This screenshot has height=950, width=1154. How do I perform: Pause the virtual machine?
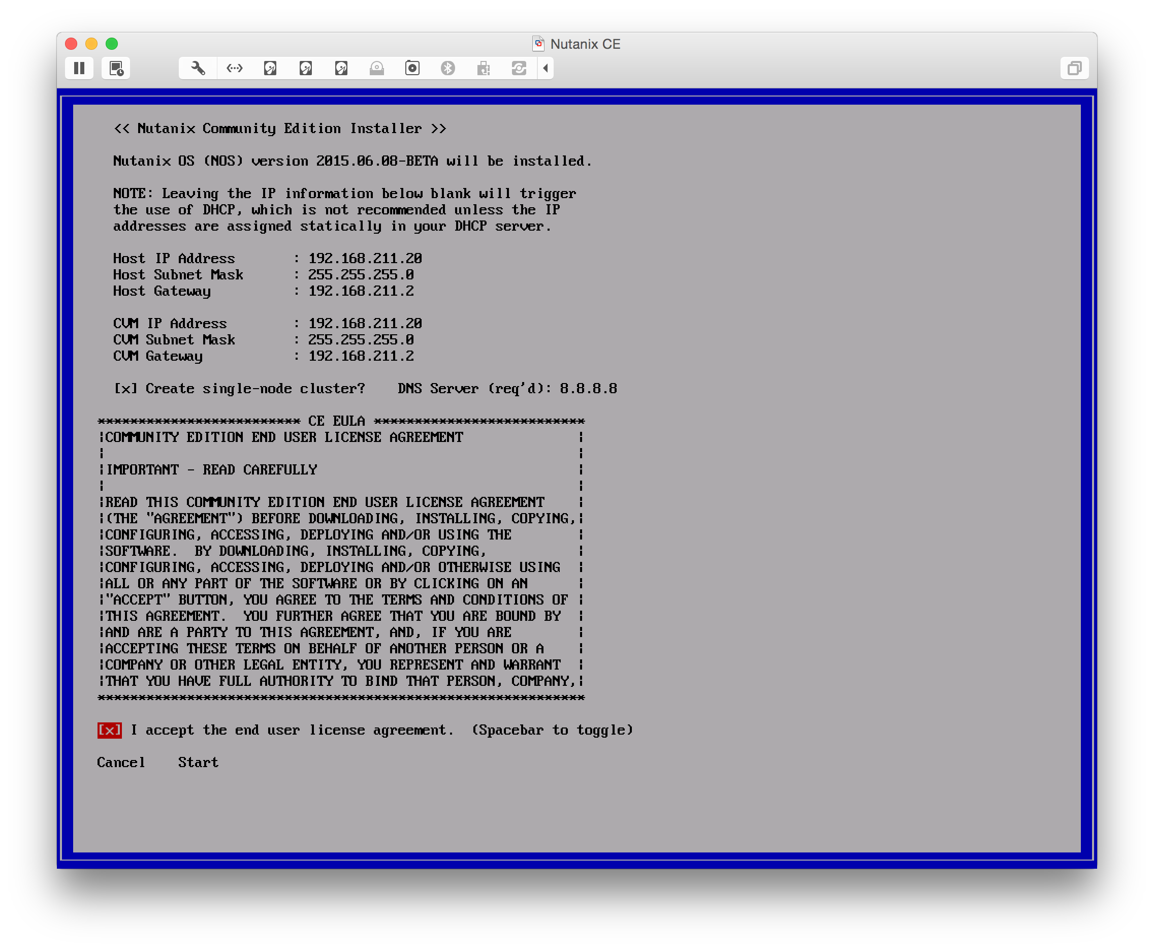79,68
